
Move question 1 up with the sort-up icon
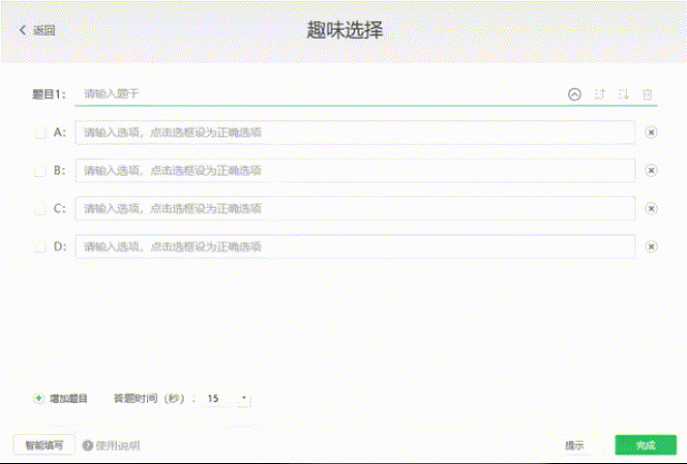coord(599,94)
